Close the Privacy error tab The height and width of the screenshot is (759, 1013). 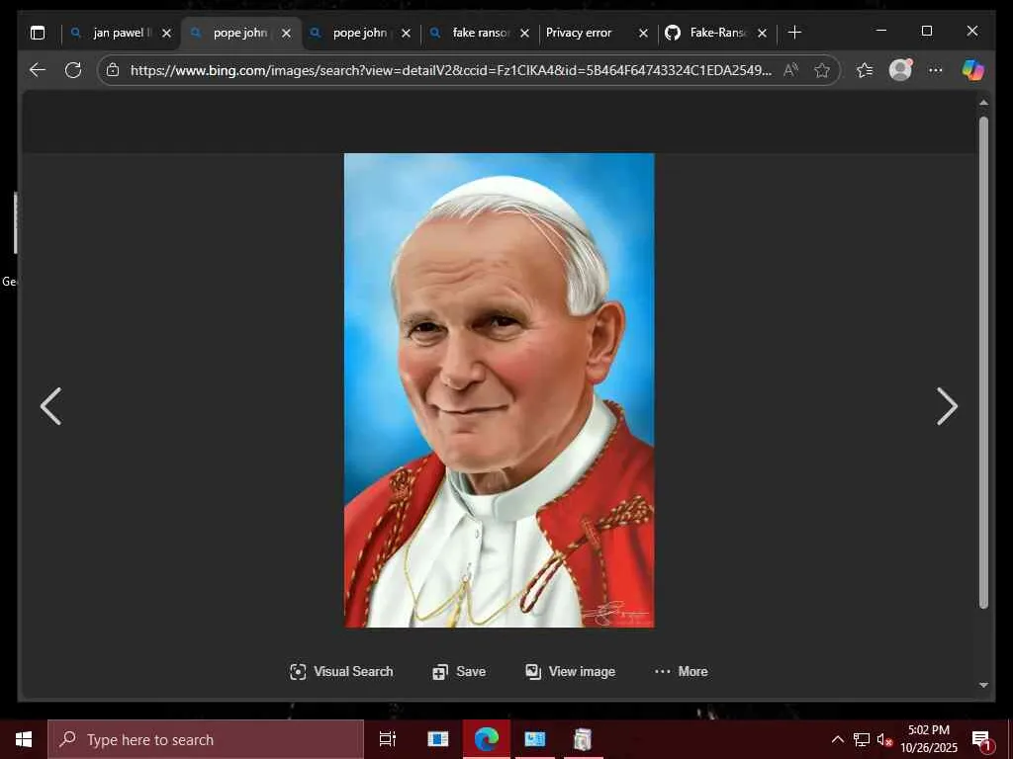pos(643,33)
